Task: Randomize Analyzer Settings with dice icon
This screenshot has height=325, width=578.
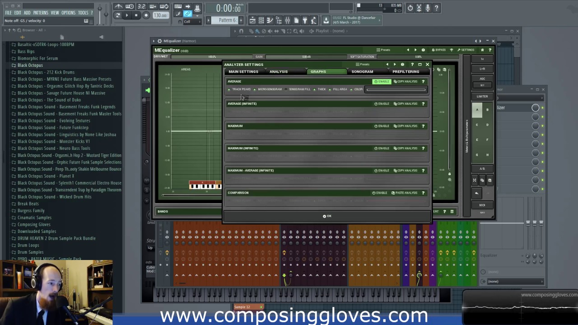Action: 402,65
